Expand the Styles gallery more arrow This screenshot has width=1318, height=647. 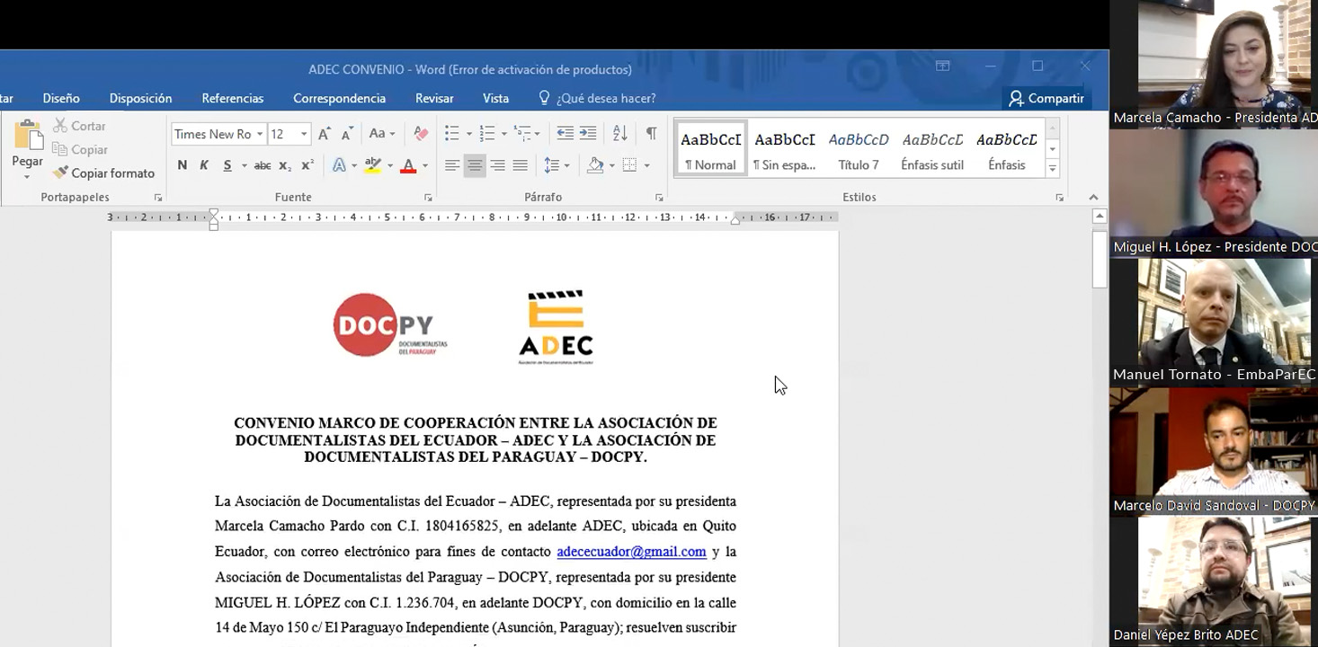point(1053,168)
